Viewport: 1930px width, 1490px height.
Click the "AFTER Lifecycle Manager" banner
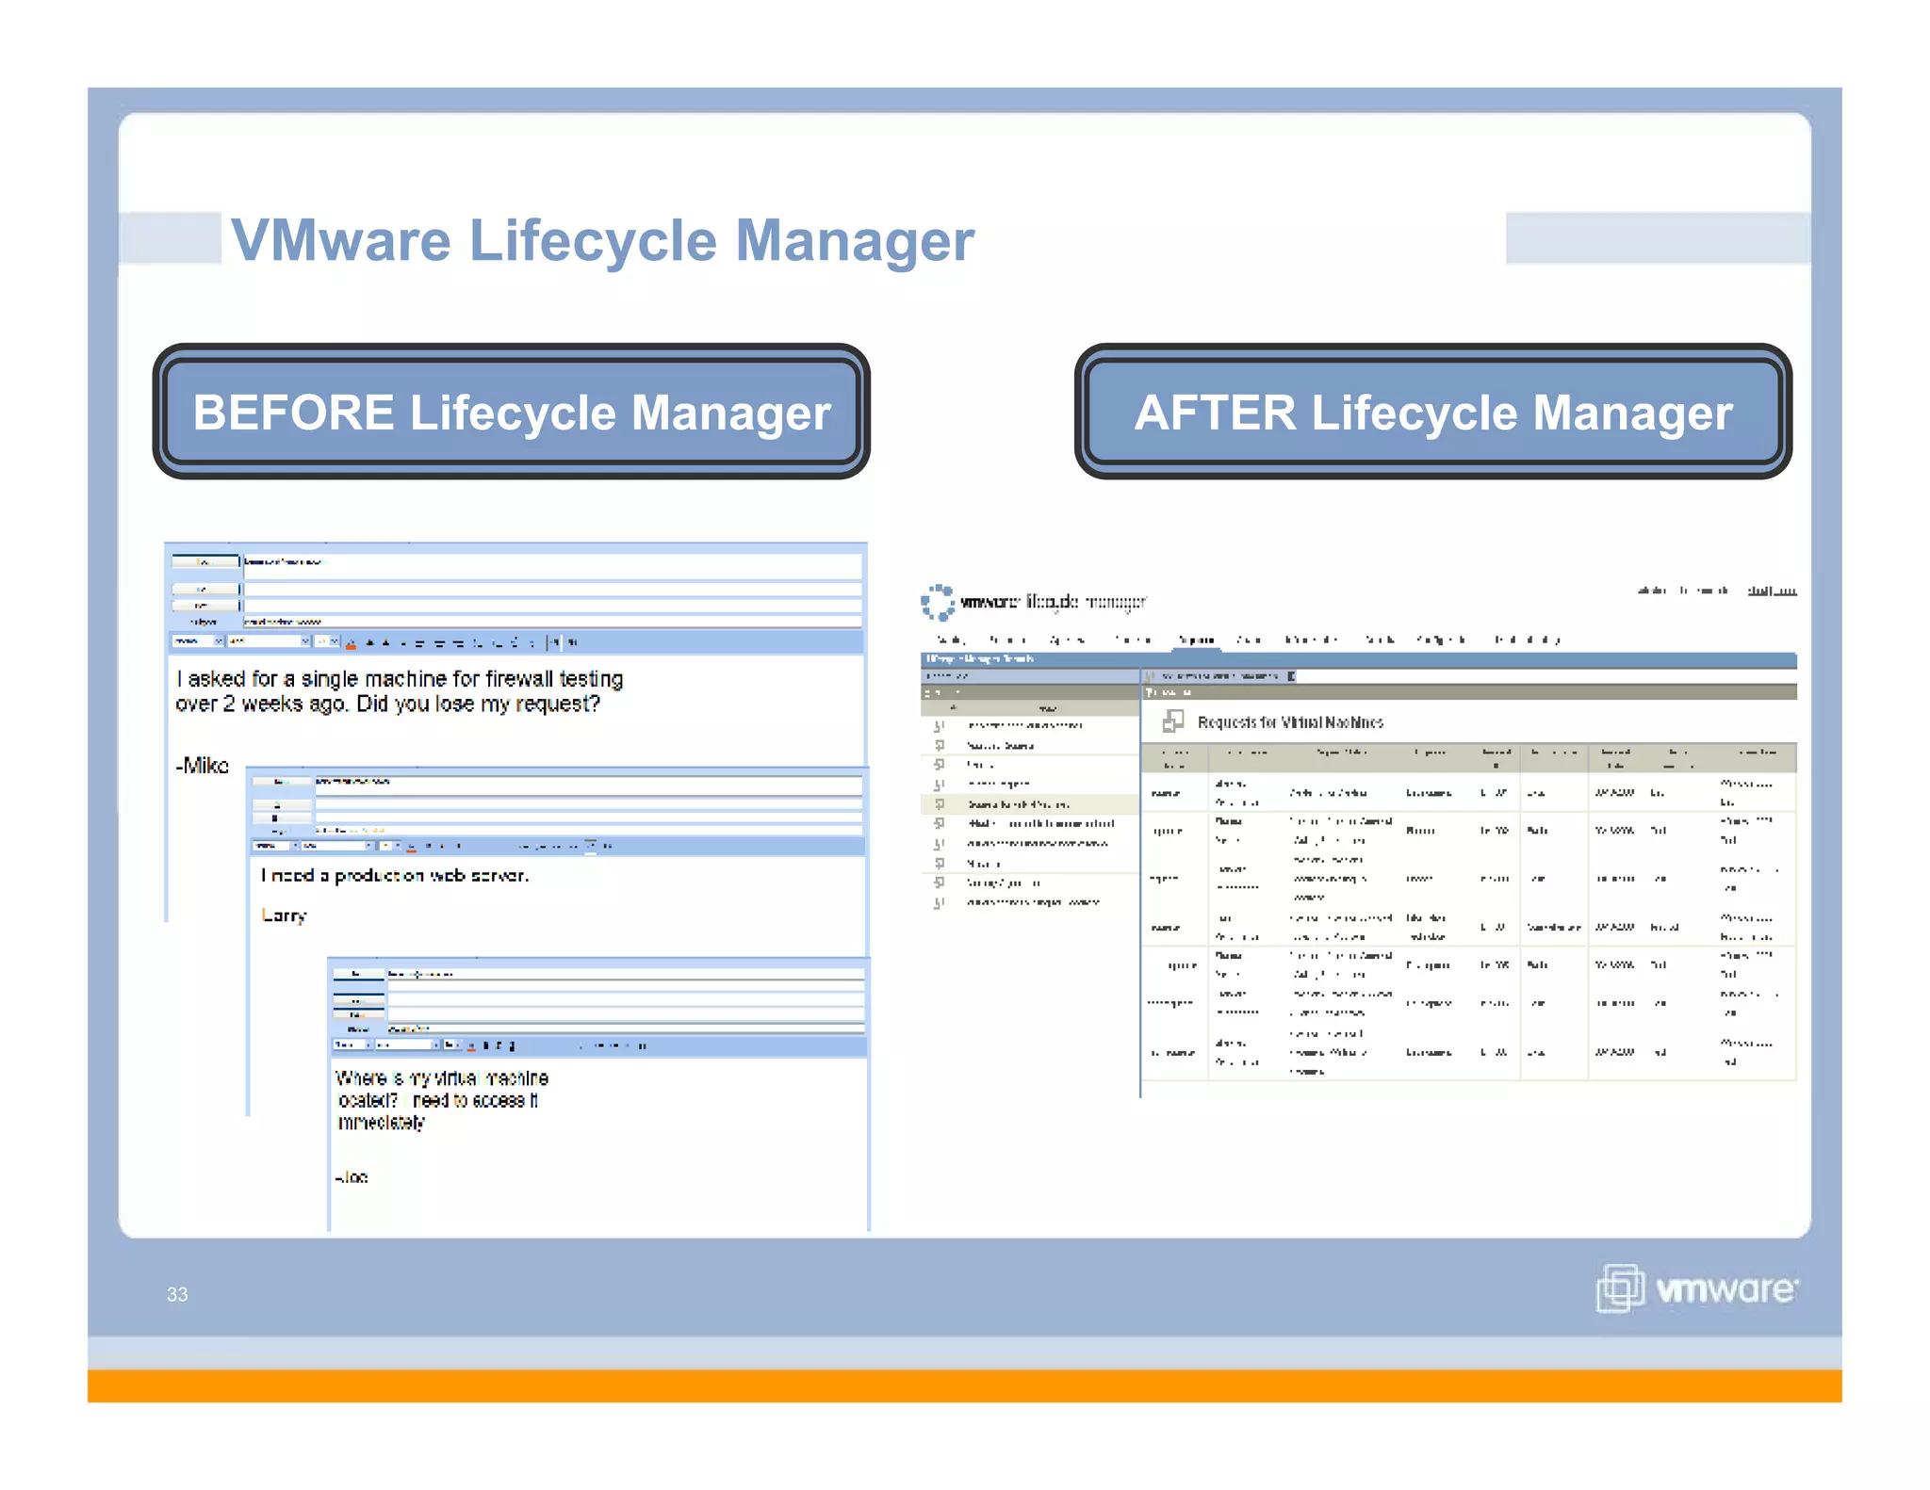point(1432,412)
